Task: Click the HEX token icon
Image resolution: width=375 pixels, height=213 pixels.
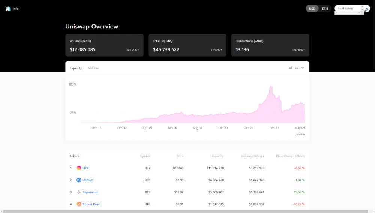Action: click(79, 168)
